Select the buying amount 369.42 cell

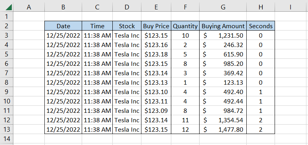[x=223, y=73]
